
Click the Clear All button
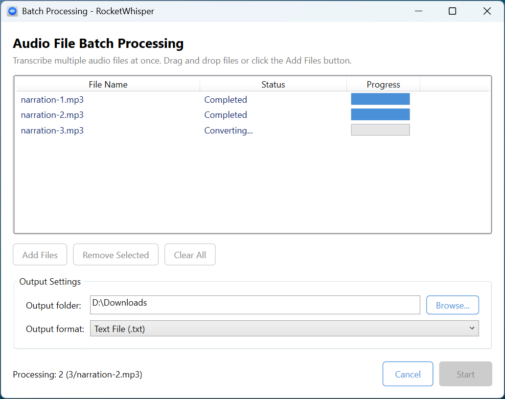coord(190,255)
